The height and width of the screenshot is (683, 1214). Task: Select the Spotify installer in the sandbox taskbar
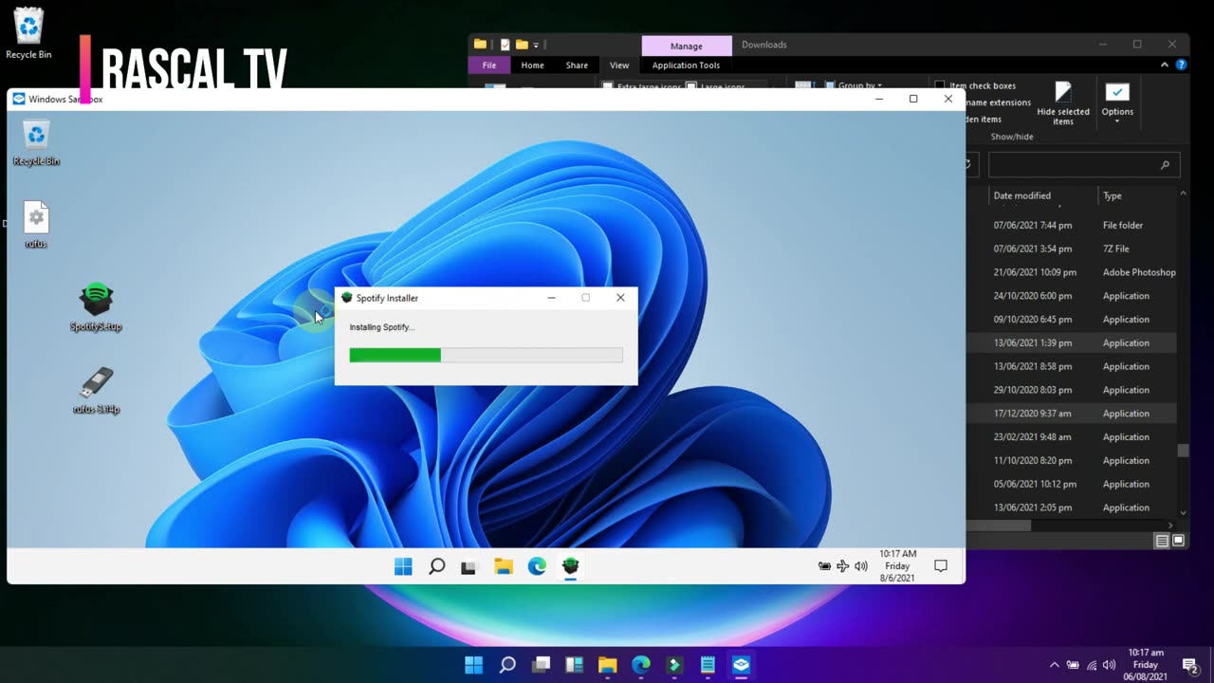[x=570, y=566]
